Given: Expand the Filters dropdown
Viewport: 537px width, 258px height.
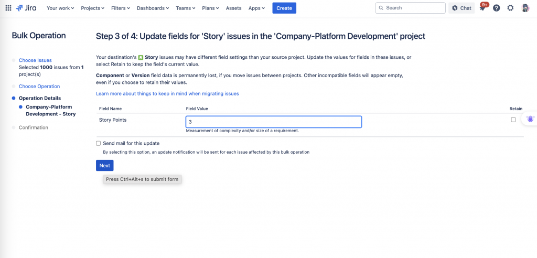Looking at the screenshot, I should tap(121, 8).
